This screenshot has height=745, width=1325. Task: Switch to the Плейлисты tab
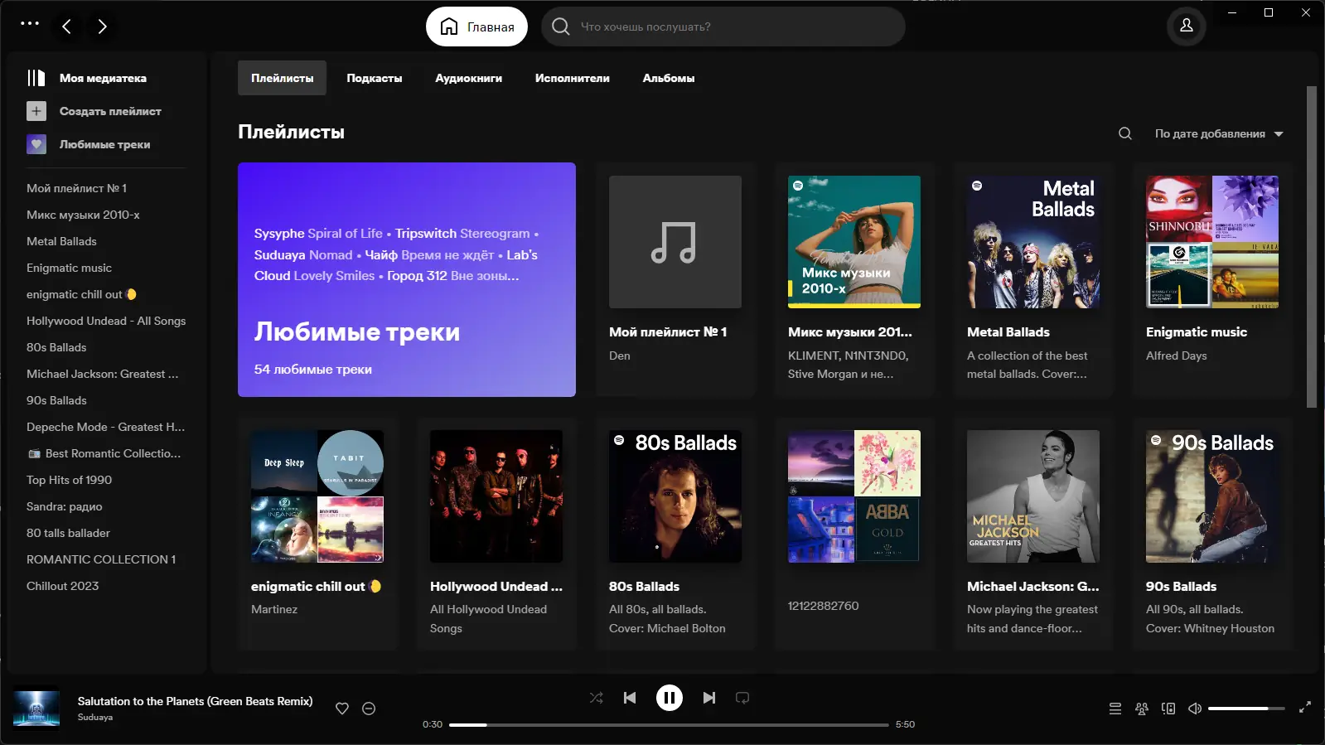click(283, 78)
